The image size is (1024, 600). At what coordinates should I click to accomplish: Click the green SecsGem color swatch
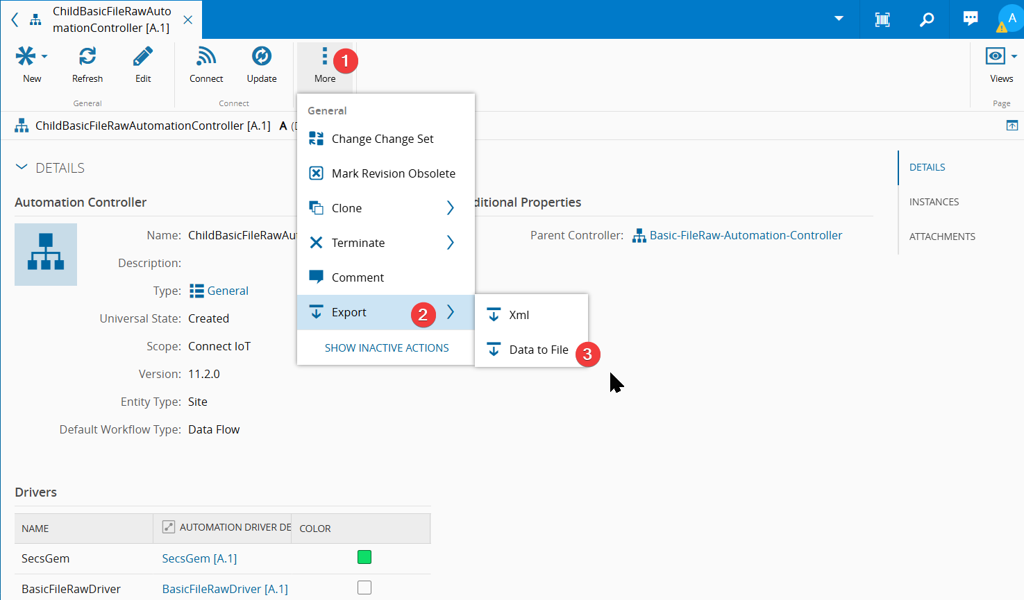click(364, 557)
